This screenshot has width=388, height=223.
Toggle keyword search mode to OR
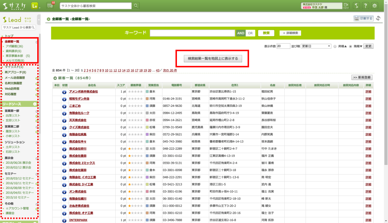[251, 33]
